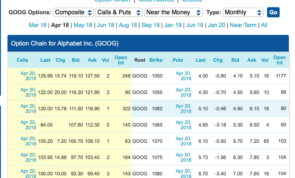This screenshot has height=178, width=295.
Task: Show All expiration dates
Action: (x=264, y=25)
